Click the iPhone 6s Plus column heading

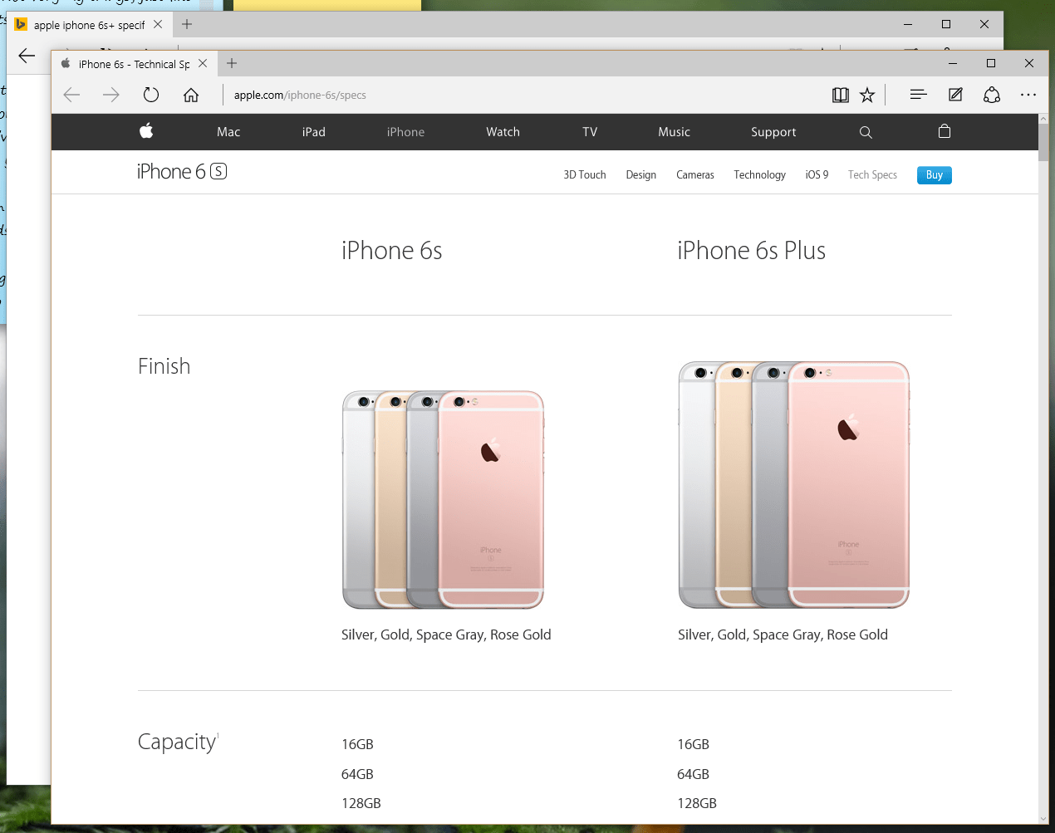tap(751, 251)
